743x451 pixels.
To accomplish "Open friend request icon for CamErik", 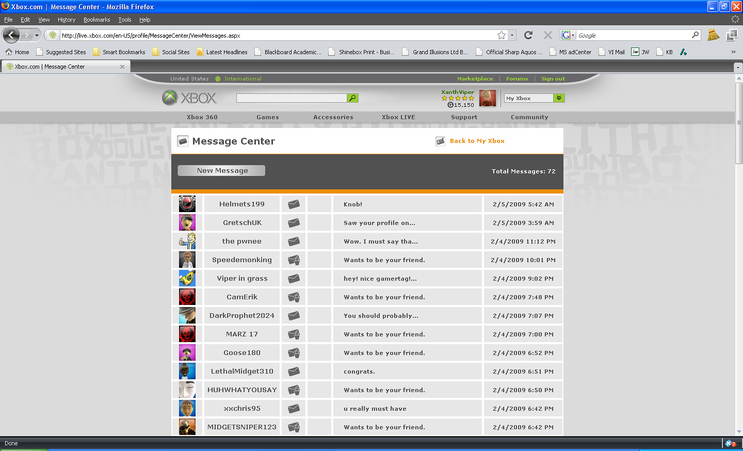I will [x=294, y=297].
